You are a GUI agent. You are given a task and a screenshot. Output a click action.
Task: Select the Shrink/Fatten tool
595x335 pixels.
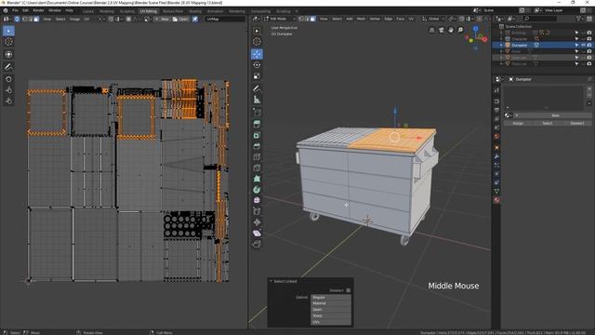click(257, 222)
